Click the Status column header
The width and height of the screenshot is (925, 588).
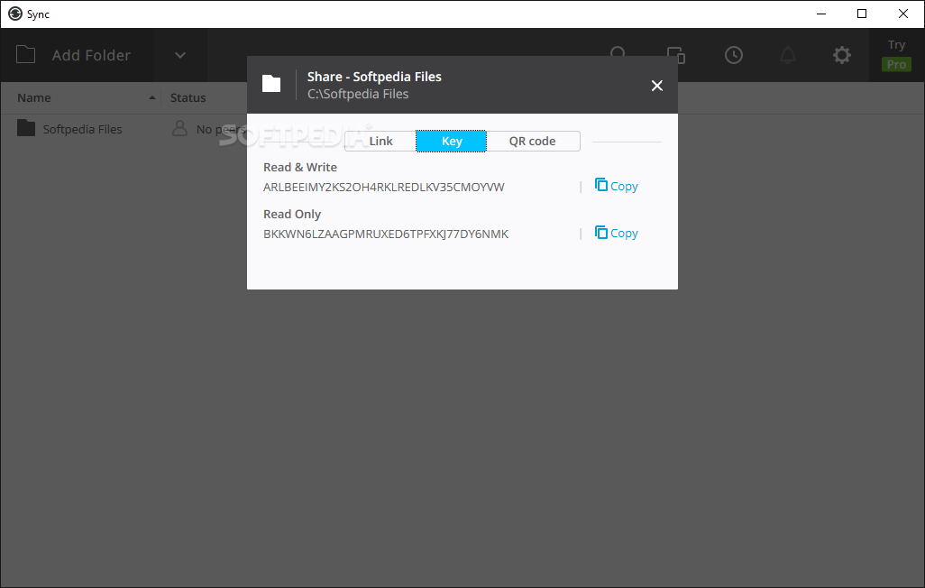[188, 98]
